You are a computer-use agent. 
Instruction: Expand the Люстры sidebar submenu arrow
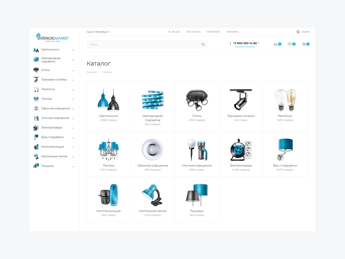coord(73,99)
